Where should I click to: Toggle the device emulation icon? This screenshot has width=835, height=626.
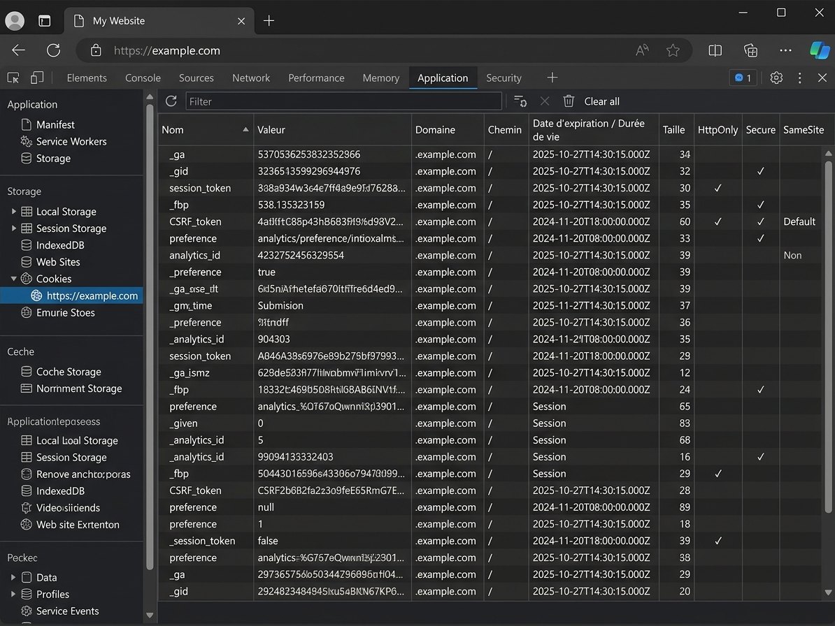[x=37, y=78]
